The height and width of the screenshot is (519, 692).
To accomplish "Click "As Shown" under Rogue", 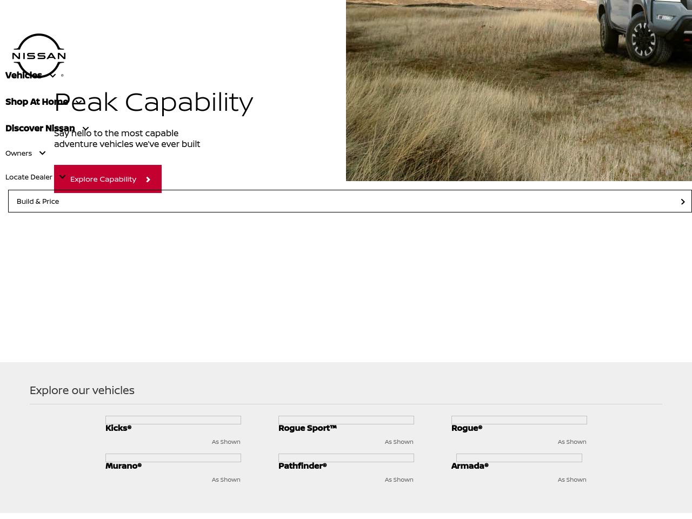I will (x=572, y=442).
